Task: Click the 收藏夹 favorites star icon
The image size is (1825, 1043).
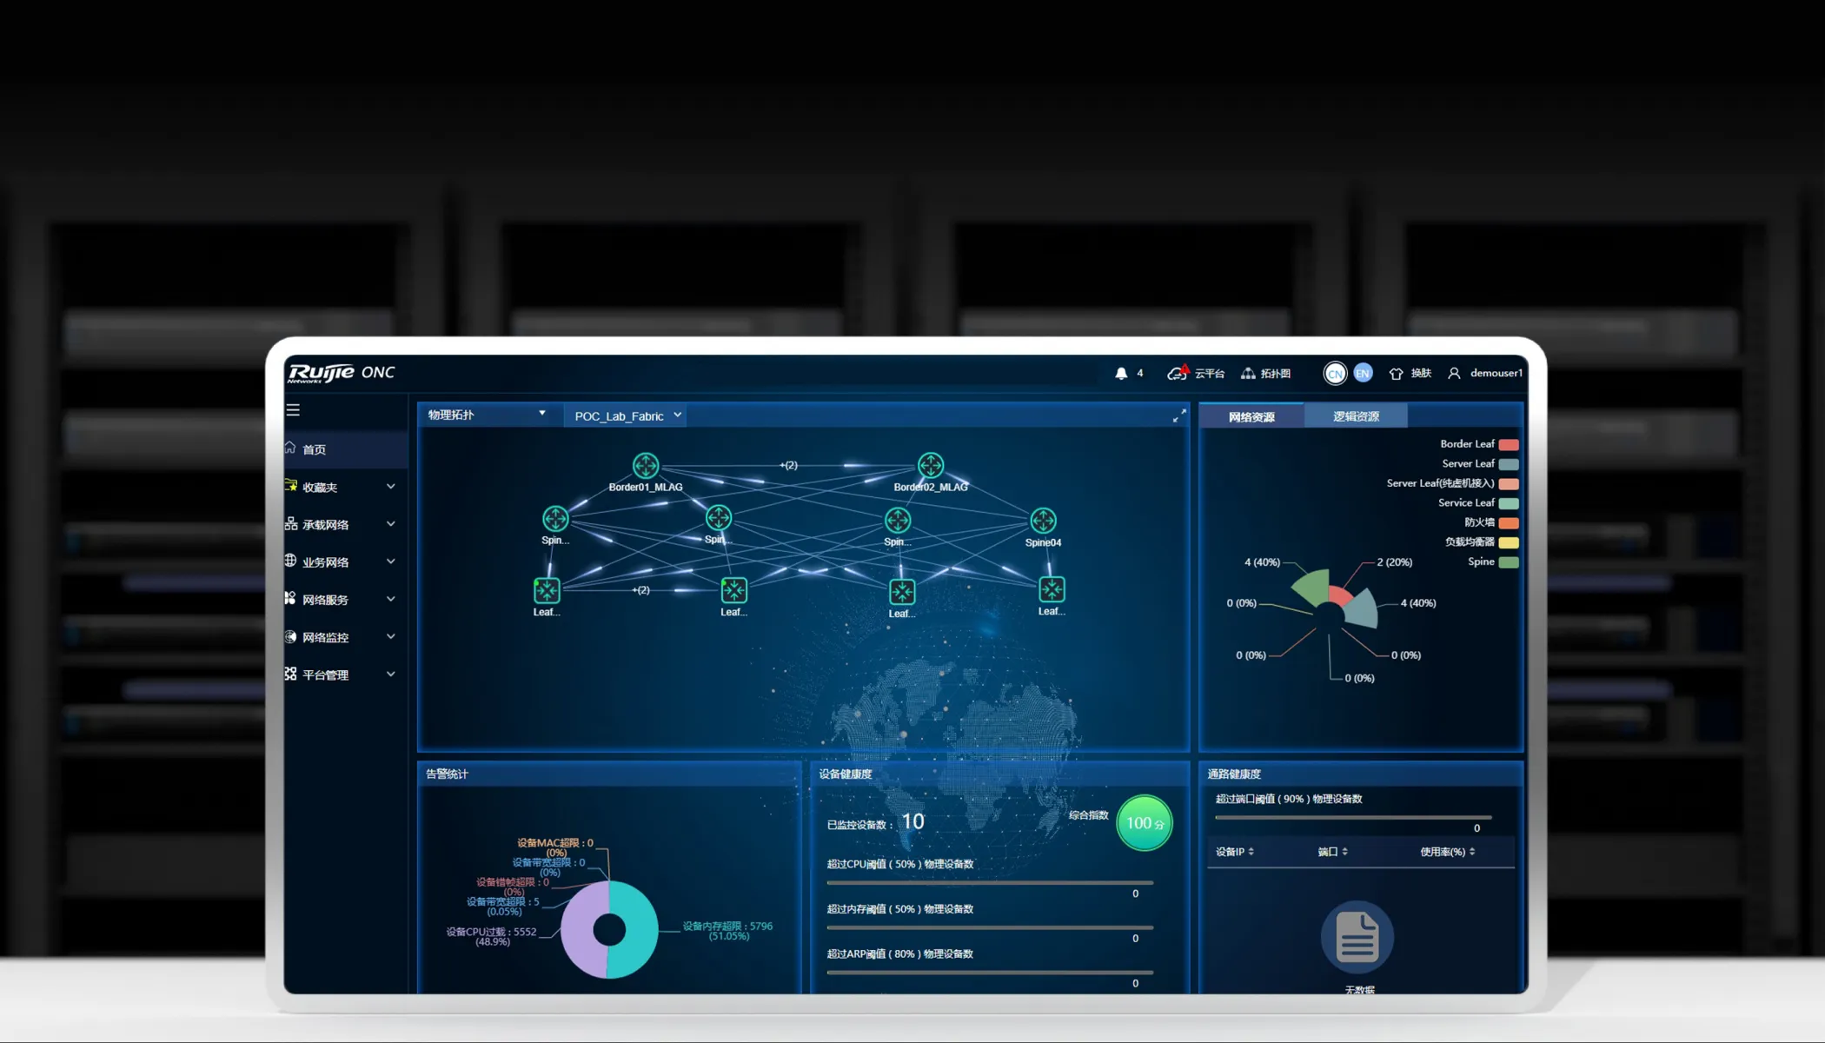Action: pos(291,486)
